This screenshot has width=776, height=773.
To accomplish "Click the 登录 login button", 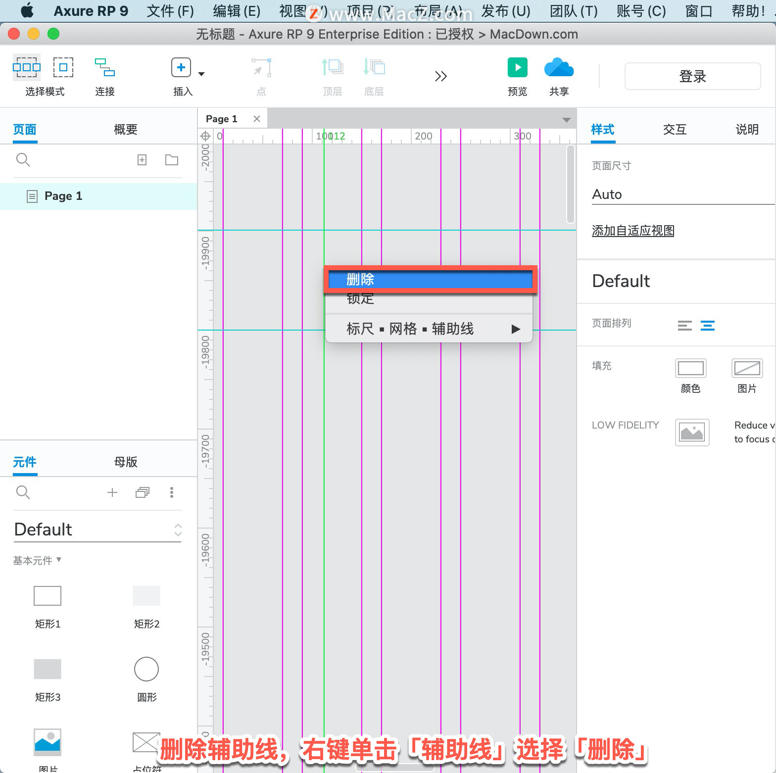I will (x=693, y=76).
